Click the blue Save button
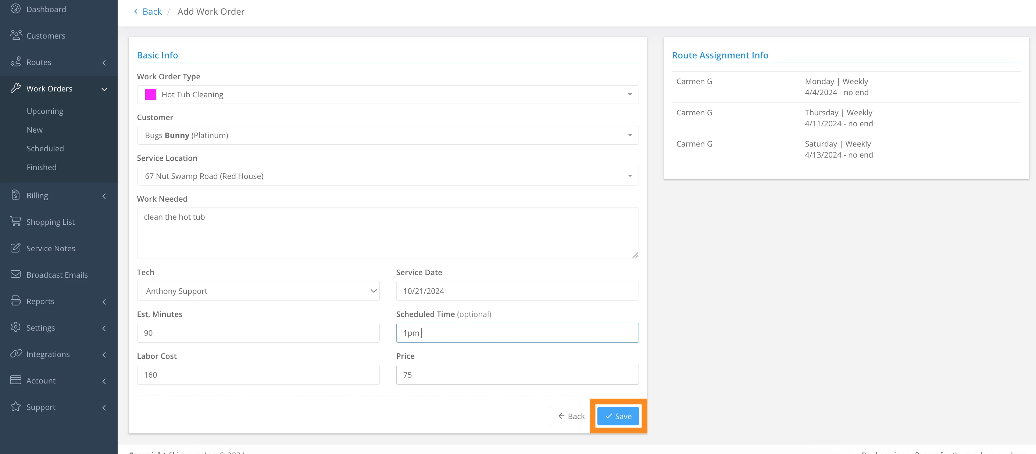 618,416
